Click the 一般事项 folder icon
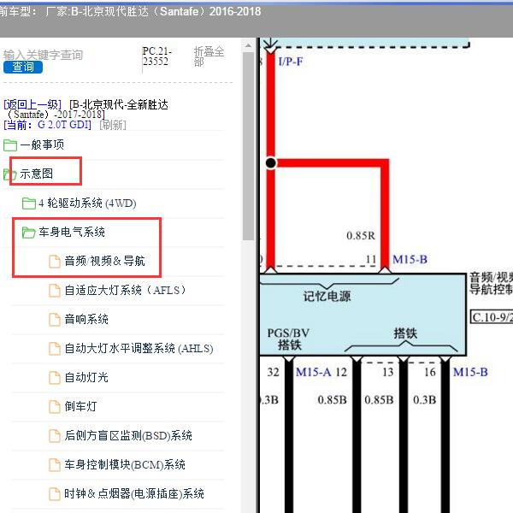The height and width of the screenshot is (513, 513). point(10,145)
